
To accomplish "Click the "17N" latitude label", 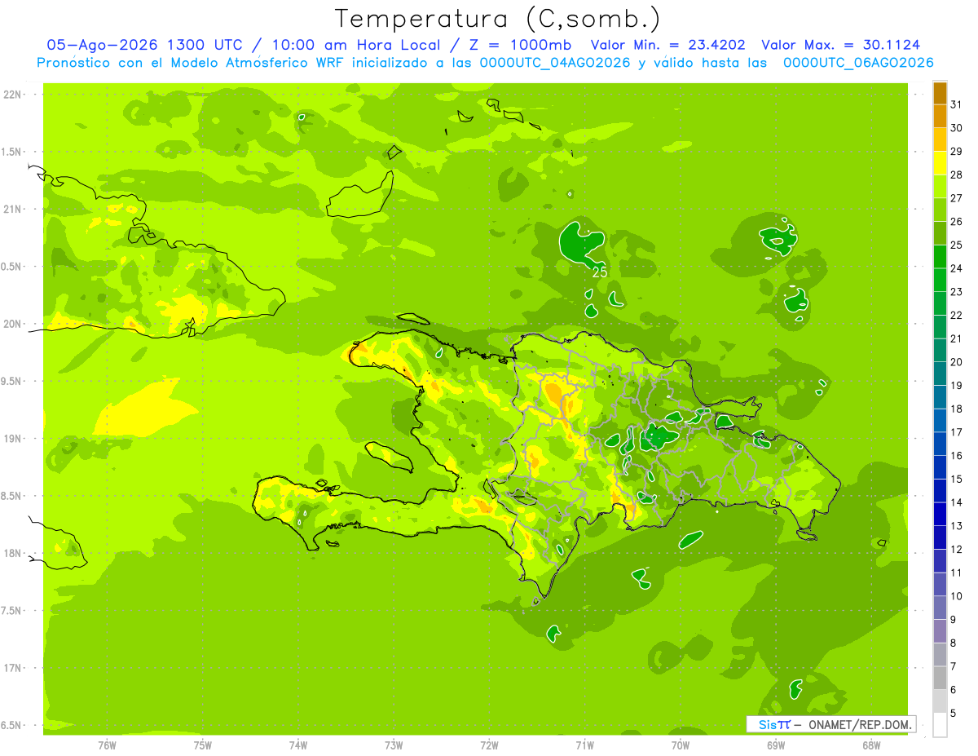I will coord(13,669).
